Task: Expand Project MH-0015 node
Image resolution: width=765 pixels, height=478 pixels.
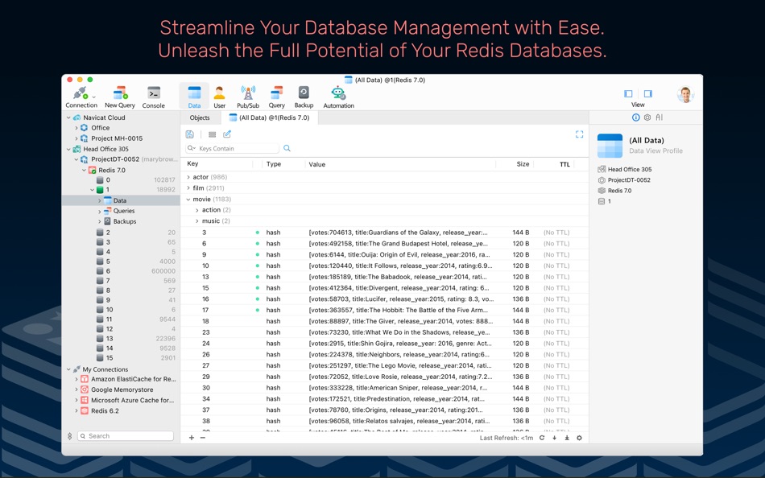Action: point(76,138)
